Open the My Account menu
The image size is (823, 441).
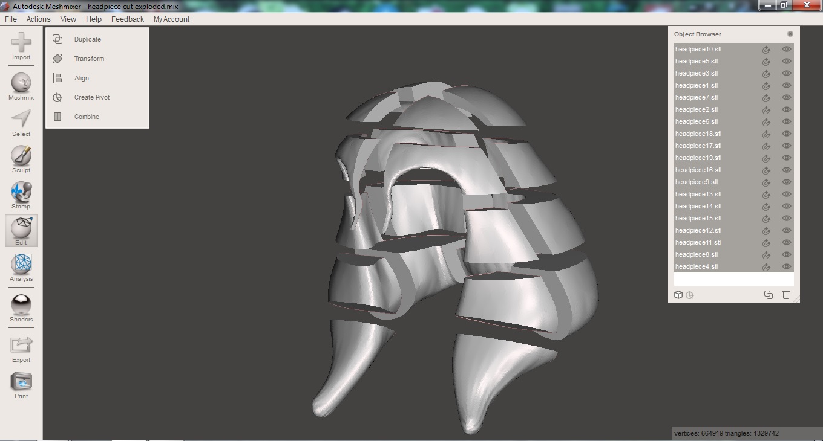pyautogui.click(x=172, y=19)
